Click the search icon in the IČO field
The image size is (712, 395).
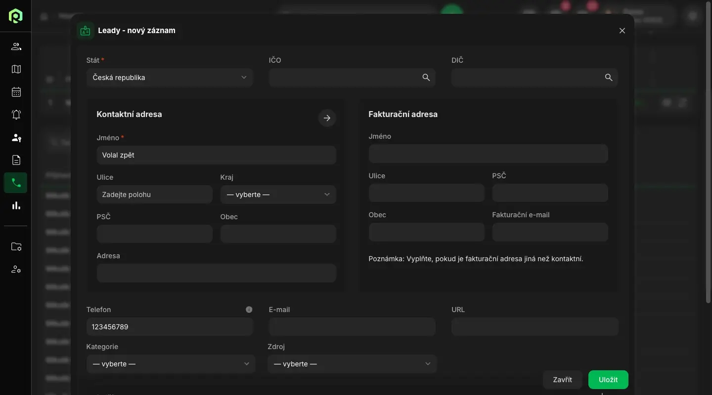pyautogui.click(x=426, y=78)
